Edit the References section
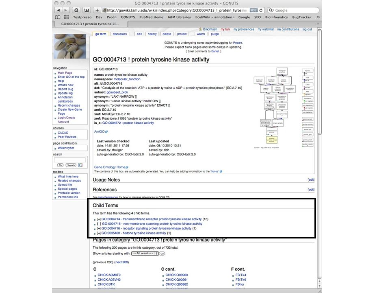Image resolution: width=390 pixels, height=293 pixels. (x=311, y=190)
